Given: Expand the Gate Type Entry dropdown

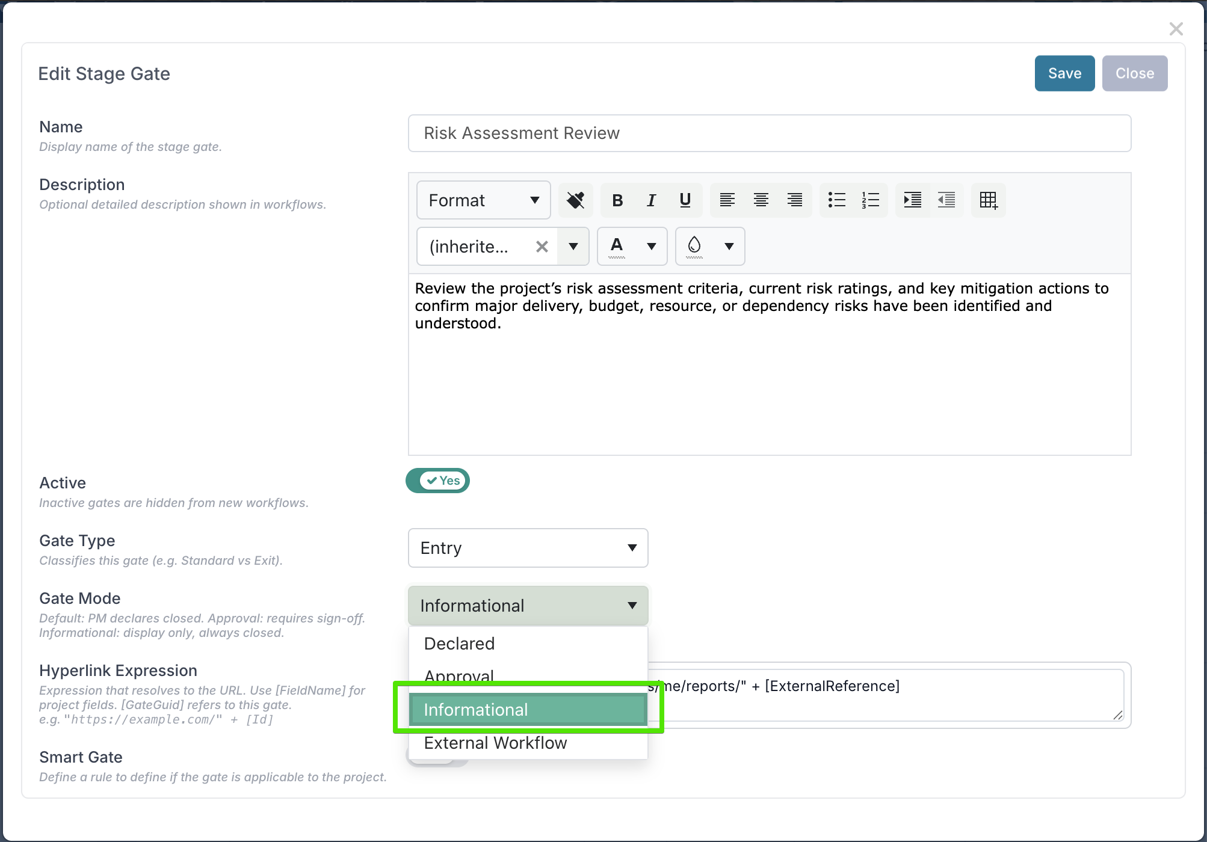Looking at the screenshot, I should pyautogui.click(x=528, y=548).
